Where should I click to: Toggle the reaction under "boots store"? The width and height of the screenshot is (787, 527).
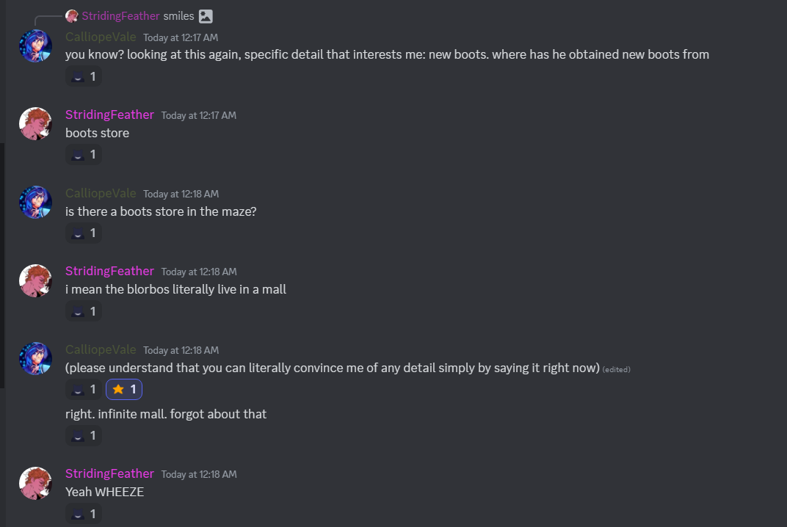point(84,155)
